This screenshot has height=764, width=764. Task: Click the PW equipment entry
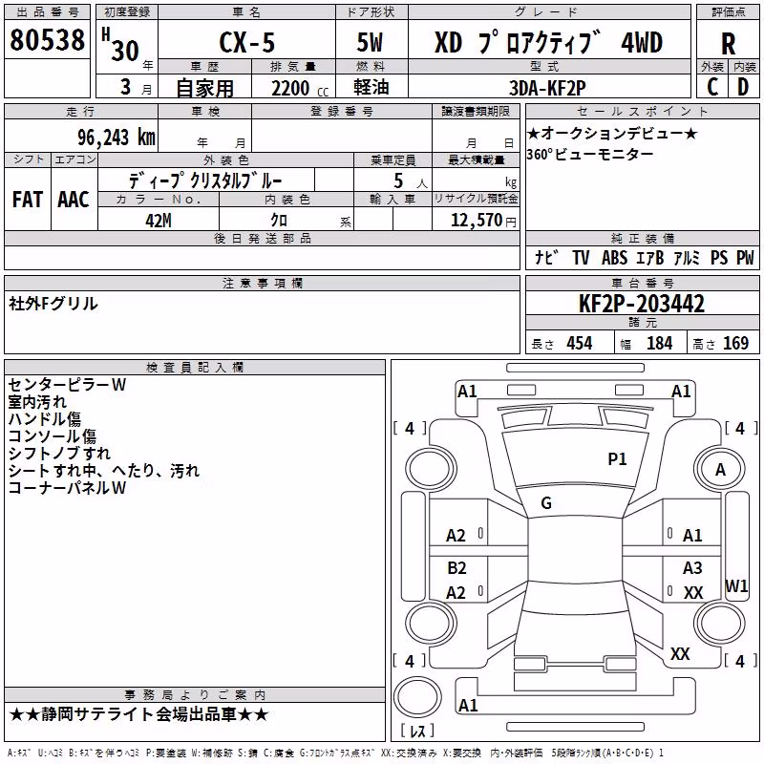[x=745, y=257]
